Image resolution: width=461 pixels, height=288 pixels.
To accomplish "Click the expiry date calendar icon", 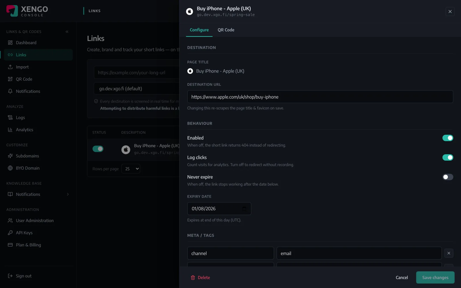I will 244,209.
